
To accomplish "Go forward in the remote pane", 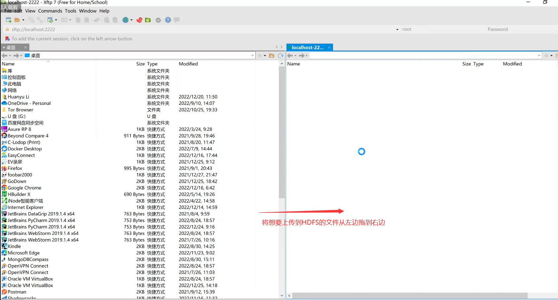I will coord(302,56).
